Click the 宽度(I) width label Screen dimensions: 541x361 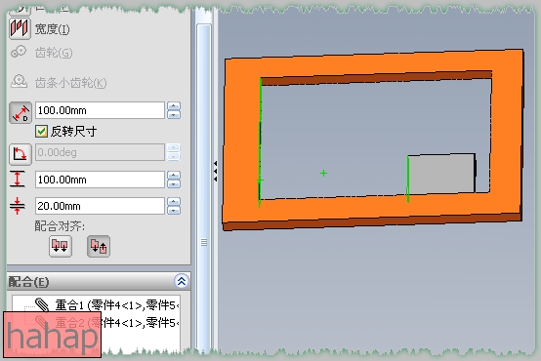[52, 29]
